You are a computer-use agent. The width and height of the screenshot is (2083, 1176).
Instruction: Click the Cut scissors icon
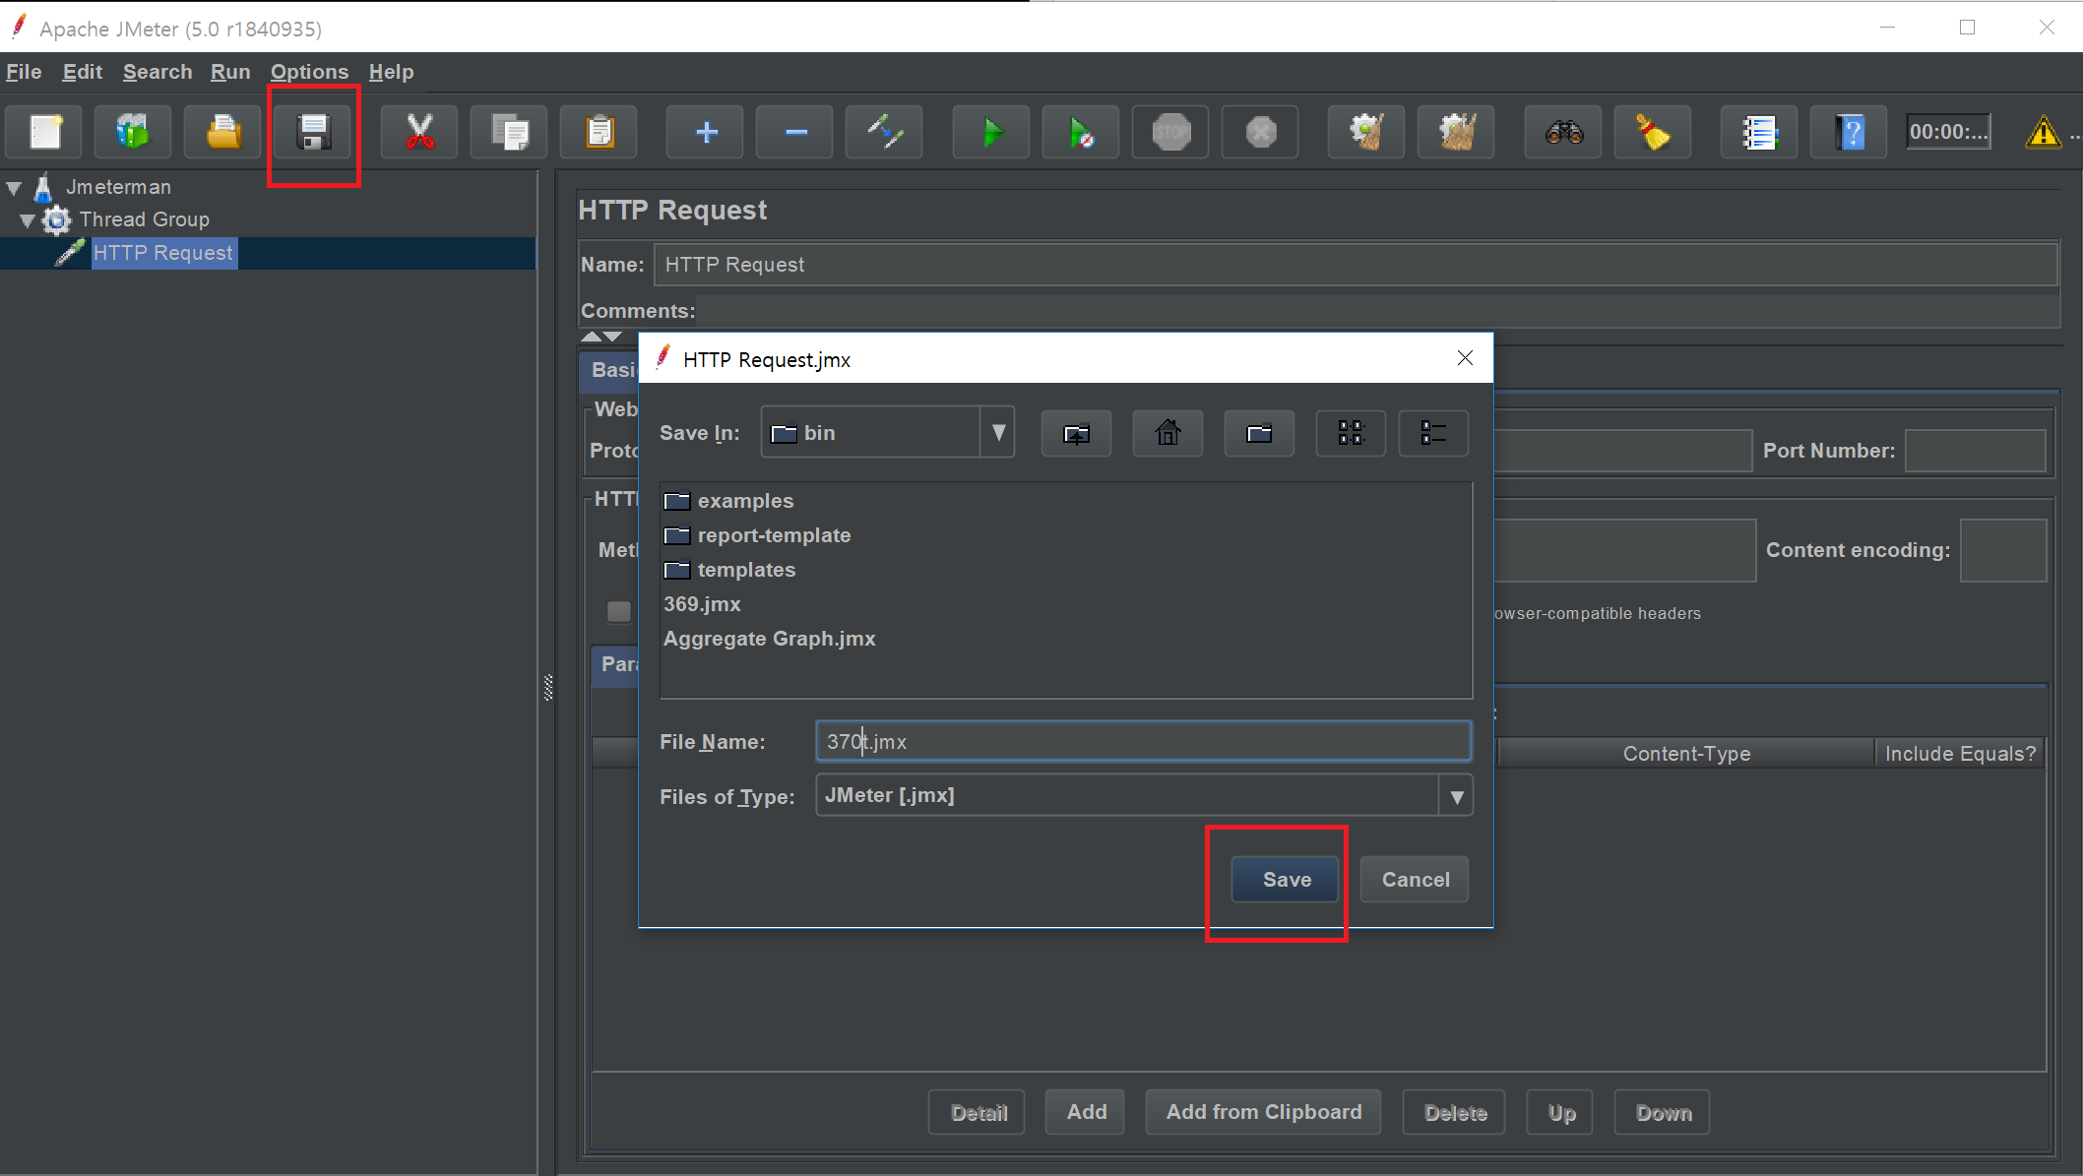click(420, 132)
